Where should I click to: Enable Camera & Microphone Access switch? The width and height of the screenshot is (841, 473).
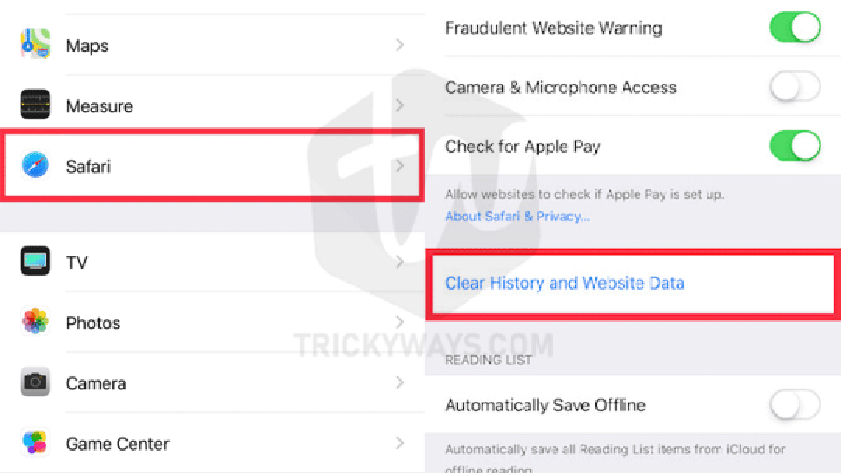pyautogui.click(x=795, y=87)
